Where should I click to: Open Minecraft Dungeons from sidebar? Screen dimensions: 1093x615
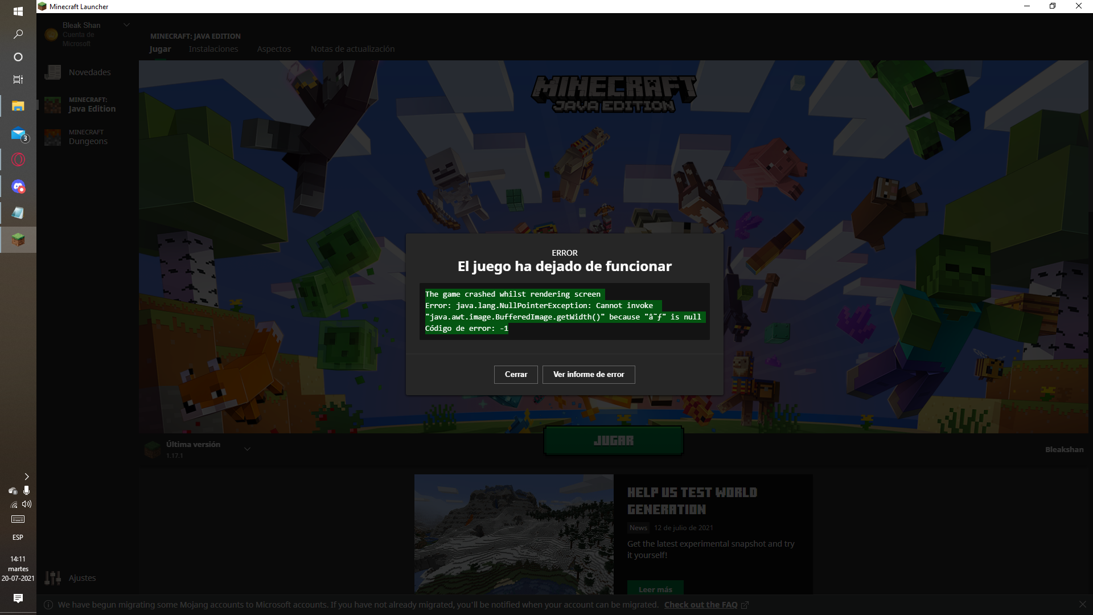point(53,137)
